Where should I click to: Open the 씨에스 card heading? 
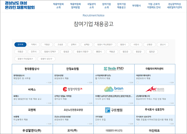coord(32,89)
